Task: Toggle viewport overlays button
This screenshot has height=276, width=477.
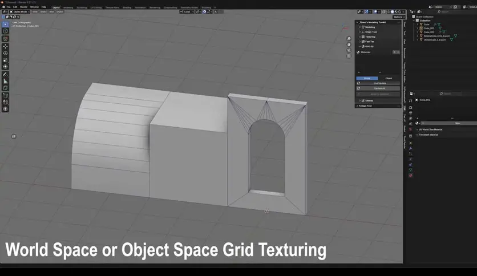Action: tap(375, 12)
